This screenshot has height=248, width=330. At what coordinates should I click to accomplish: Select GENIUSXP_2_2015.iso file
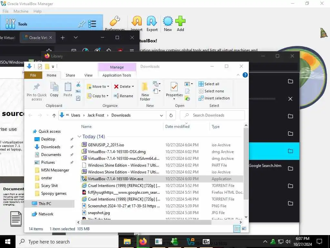[x=106, y=145]
